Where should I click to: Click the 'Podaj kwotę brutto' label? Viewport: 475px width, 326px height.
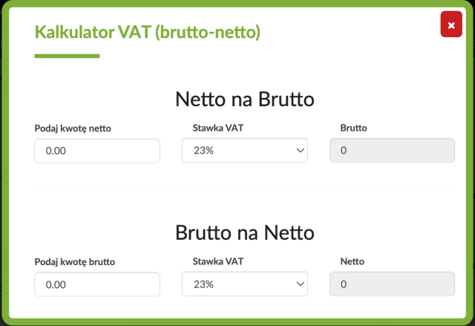(x=75, y=262)
